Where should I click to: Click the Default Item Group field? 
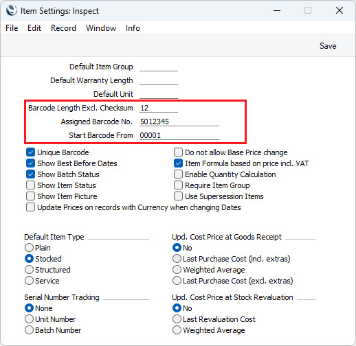(159, 67)
